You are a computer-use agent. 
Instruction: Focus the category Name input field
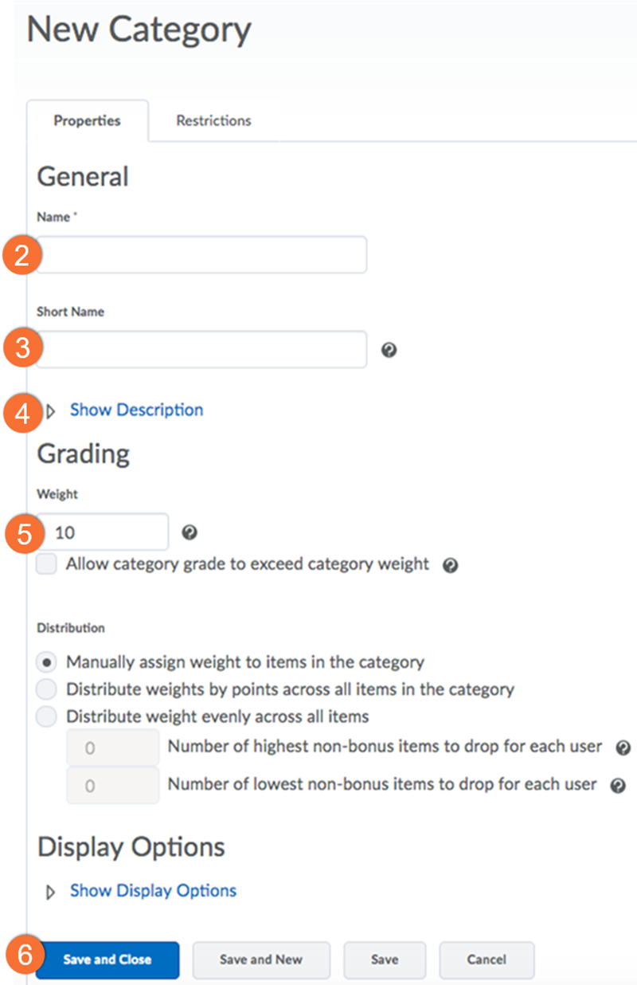201,255
